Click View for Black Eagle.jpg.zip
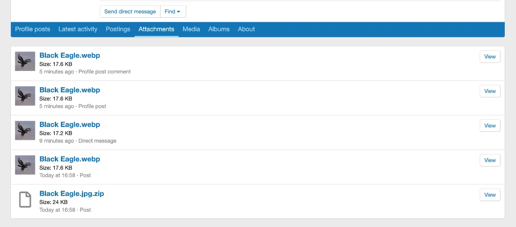 coord(490,195)
